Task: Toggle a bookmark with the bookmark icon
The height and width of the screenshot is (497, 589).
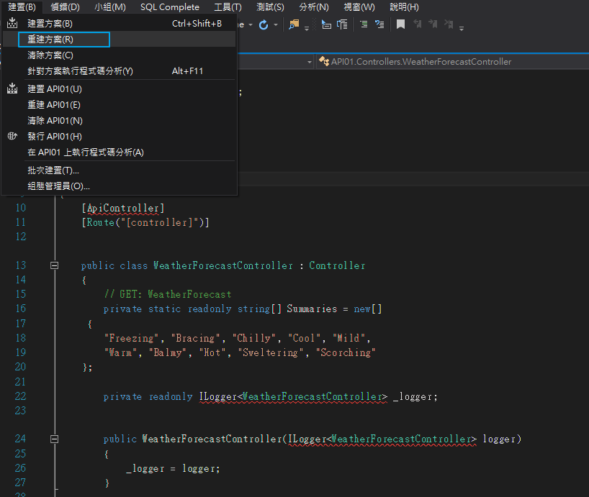Action: [401, 24]
